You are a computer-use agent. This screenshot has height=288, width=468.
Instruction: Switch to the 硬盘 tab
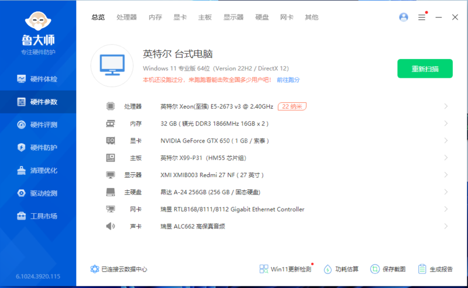[262, 18]
